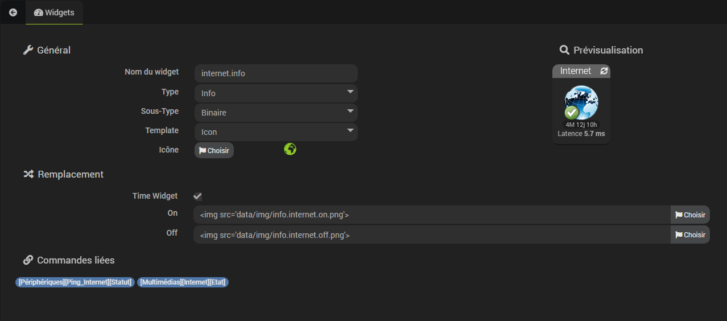Open the Template dropdown
The image size is (727, 321).
(x=276, y=132)
